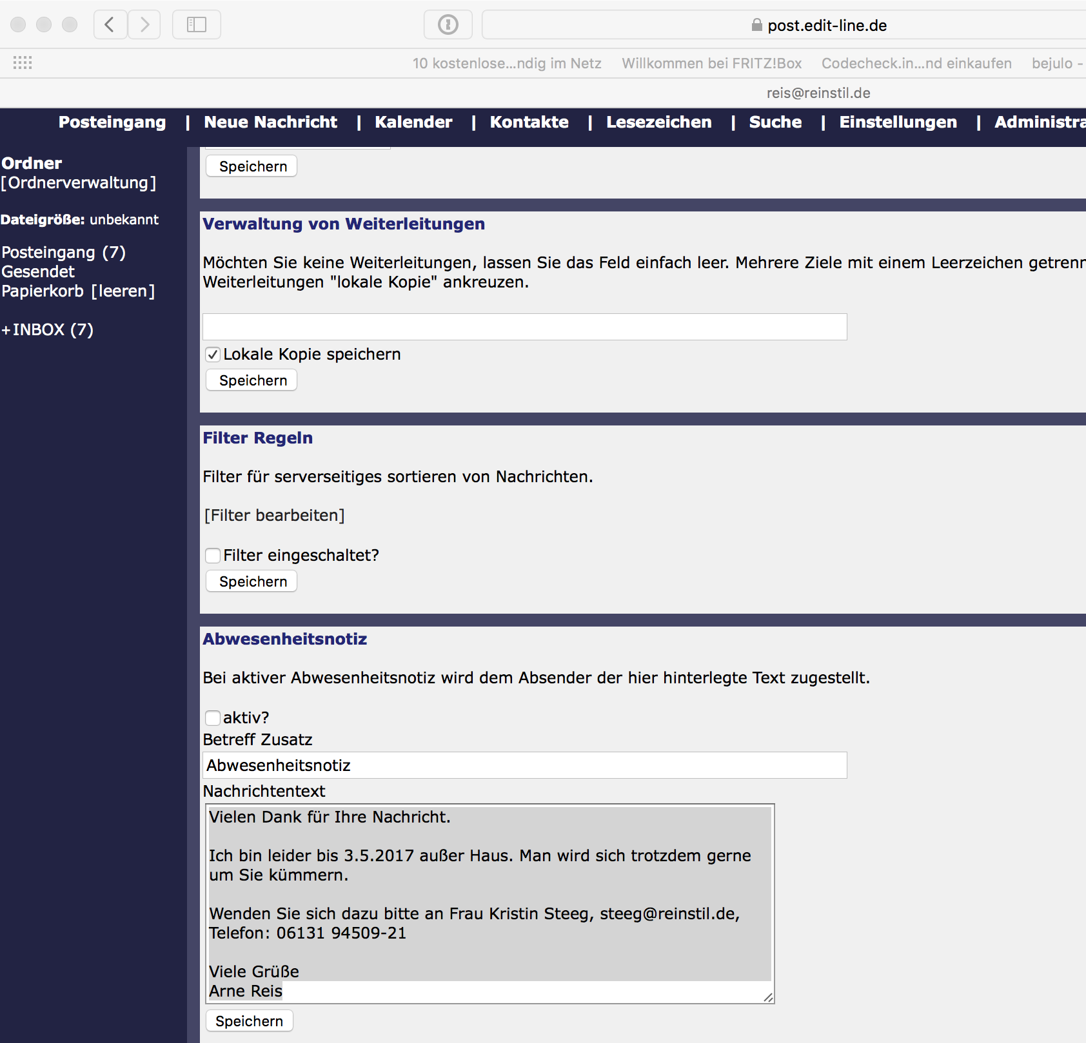This screenshot has width=1086, height=1043.
Task: Empty trash via the leeren link
Action: click(x=123, y=291)
